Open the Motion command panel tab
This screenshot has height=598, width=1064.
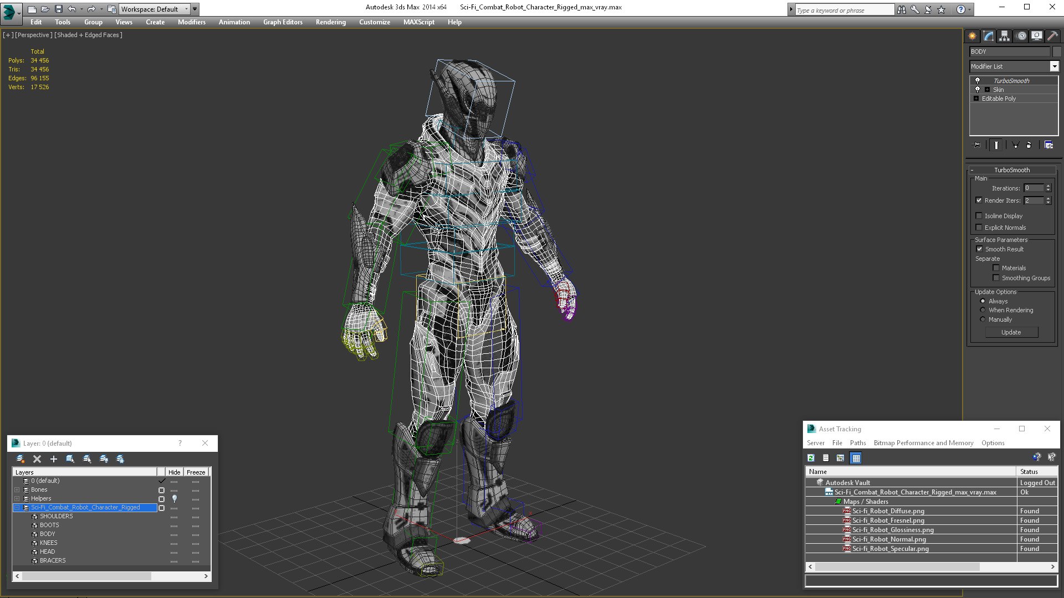(1021, 36)
